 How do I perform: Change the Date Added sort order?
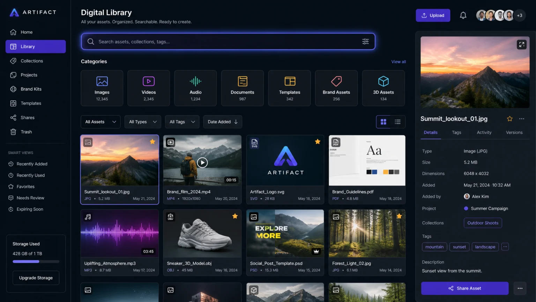pos(223,122)
